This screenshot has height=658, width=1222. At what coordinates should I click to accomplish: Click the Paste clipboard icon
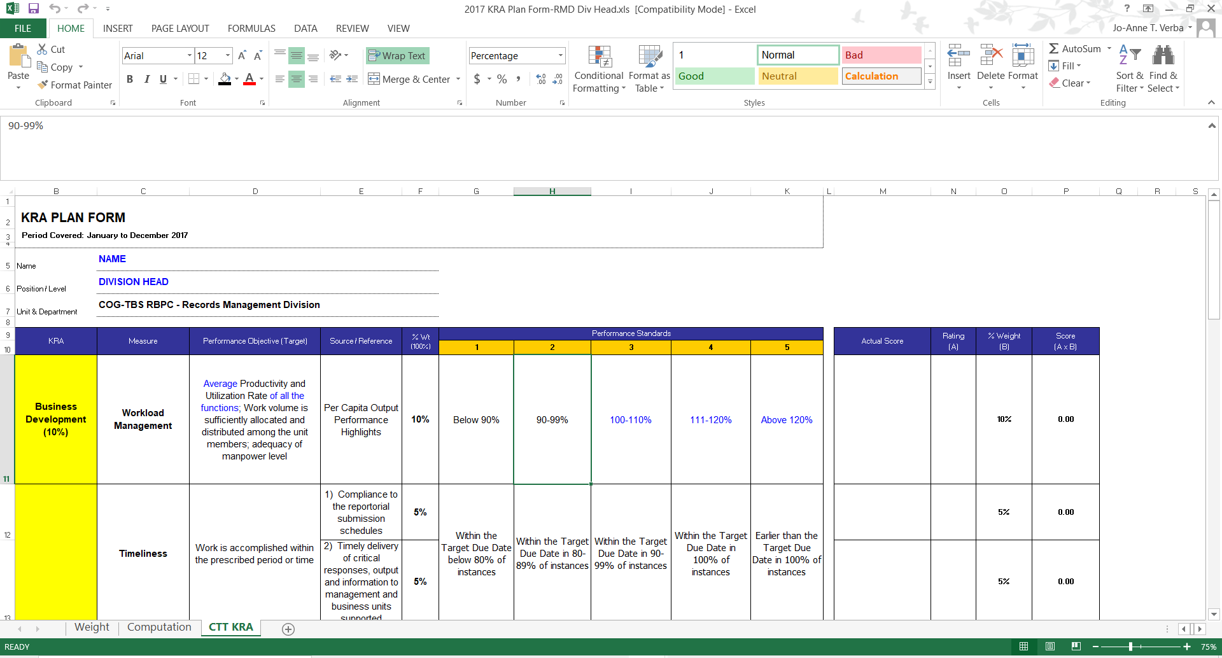tap(18, 56)
